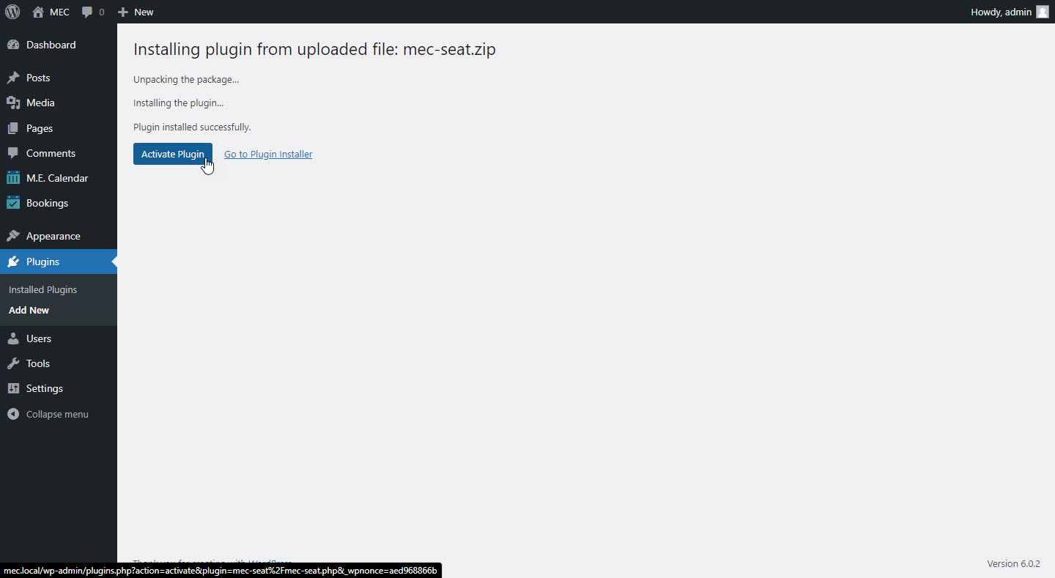Follow Go to Plugin Installer link
The width and height of the screenshot is (1055, 578).
(268, 154)
